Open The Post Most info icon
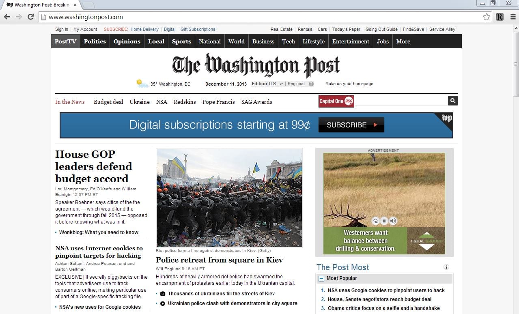The height and width of the screenshot is (314, 519). coord(446,267)
